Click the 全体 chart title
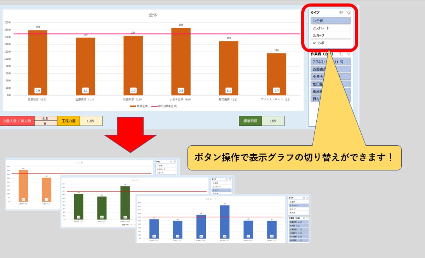The height and width of the screenshot is (258, 425). pyautogui.click(x=153, y=15)
